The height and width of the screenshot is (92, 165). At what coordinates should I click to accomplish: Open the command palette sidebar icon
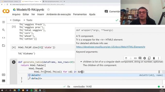point(3,75)
